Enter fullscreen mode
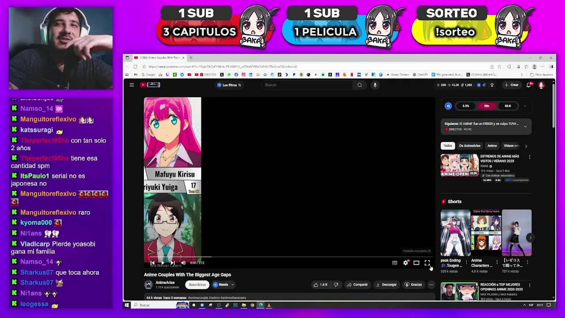 427,263
